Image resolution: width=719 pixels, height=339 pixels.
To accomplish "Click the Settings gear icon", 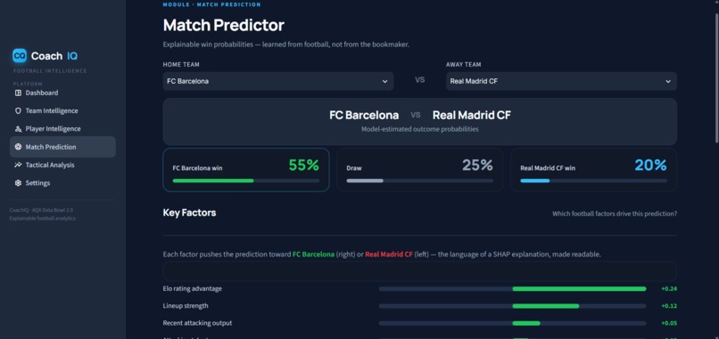I will point(19,183).
